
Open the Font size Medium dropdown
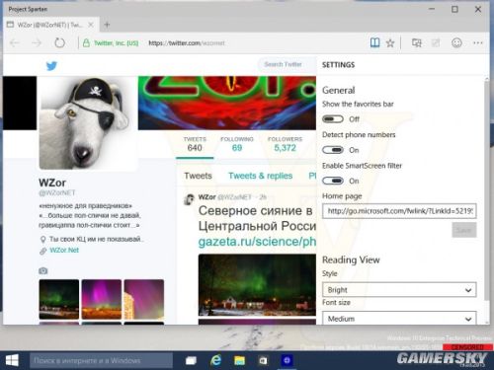[x=399, y=318]
